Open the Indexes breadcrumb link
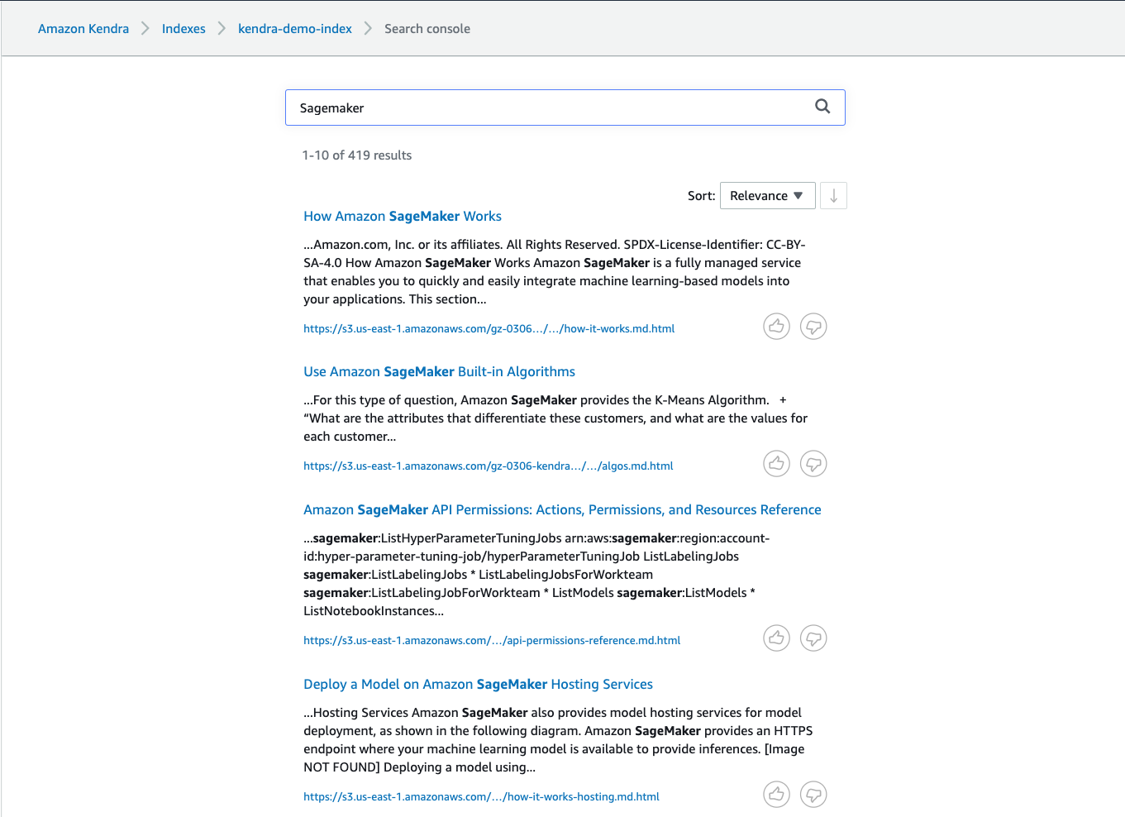 [x=184, y=29]
